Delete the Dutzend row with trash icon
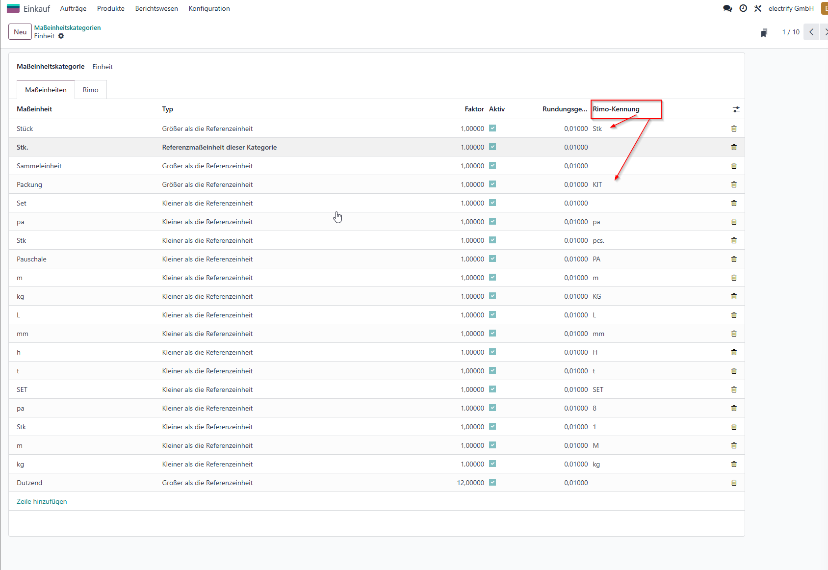828x570 pixels. (734, 483)
